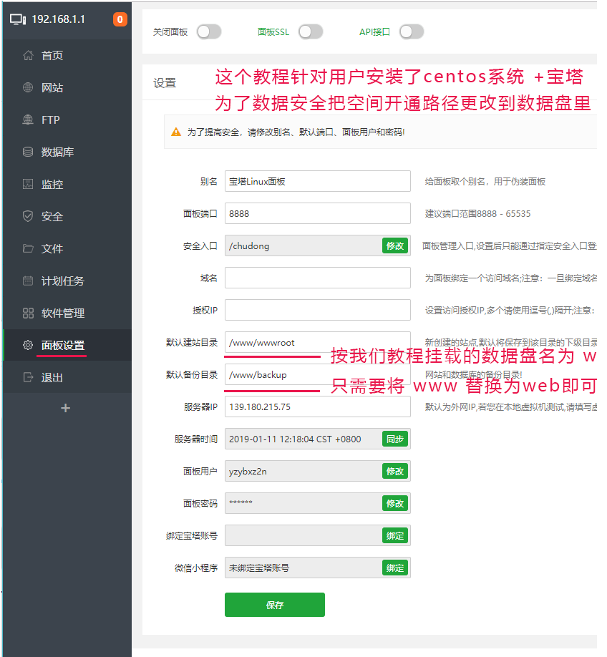
Task: Open the folder icon beside 文件
Action: [x=28, y=248]
